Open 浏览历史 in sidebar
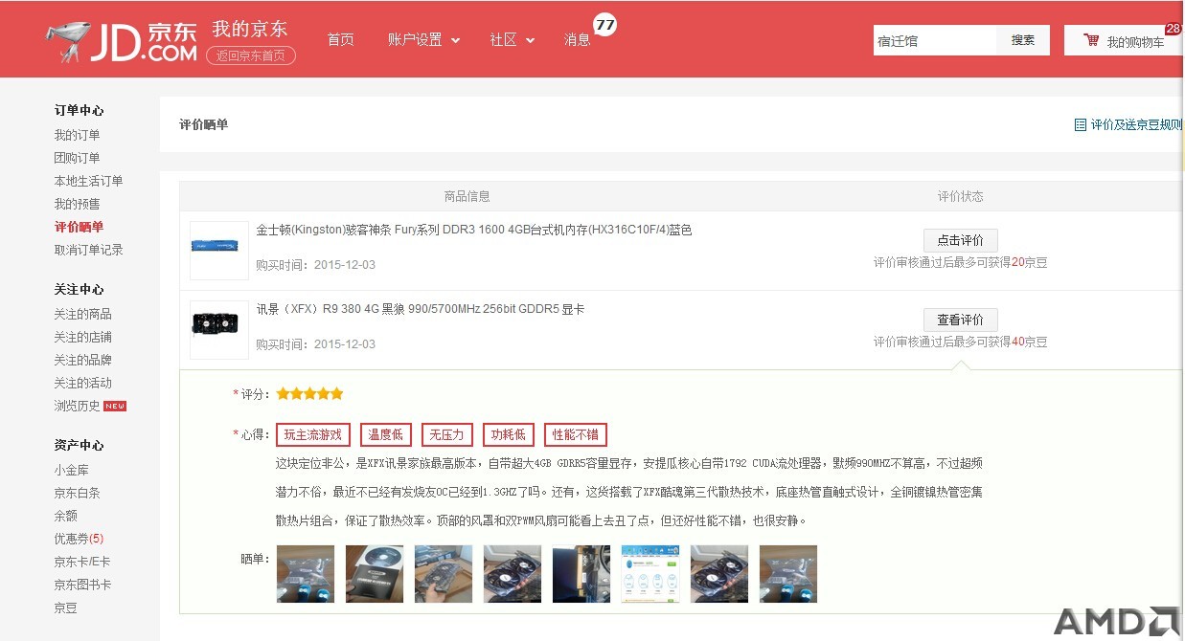 point(77,406)
